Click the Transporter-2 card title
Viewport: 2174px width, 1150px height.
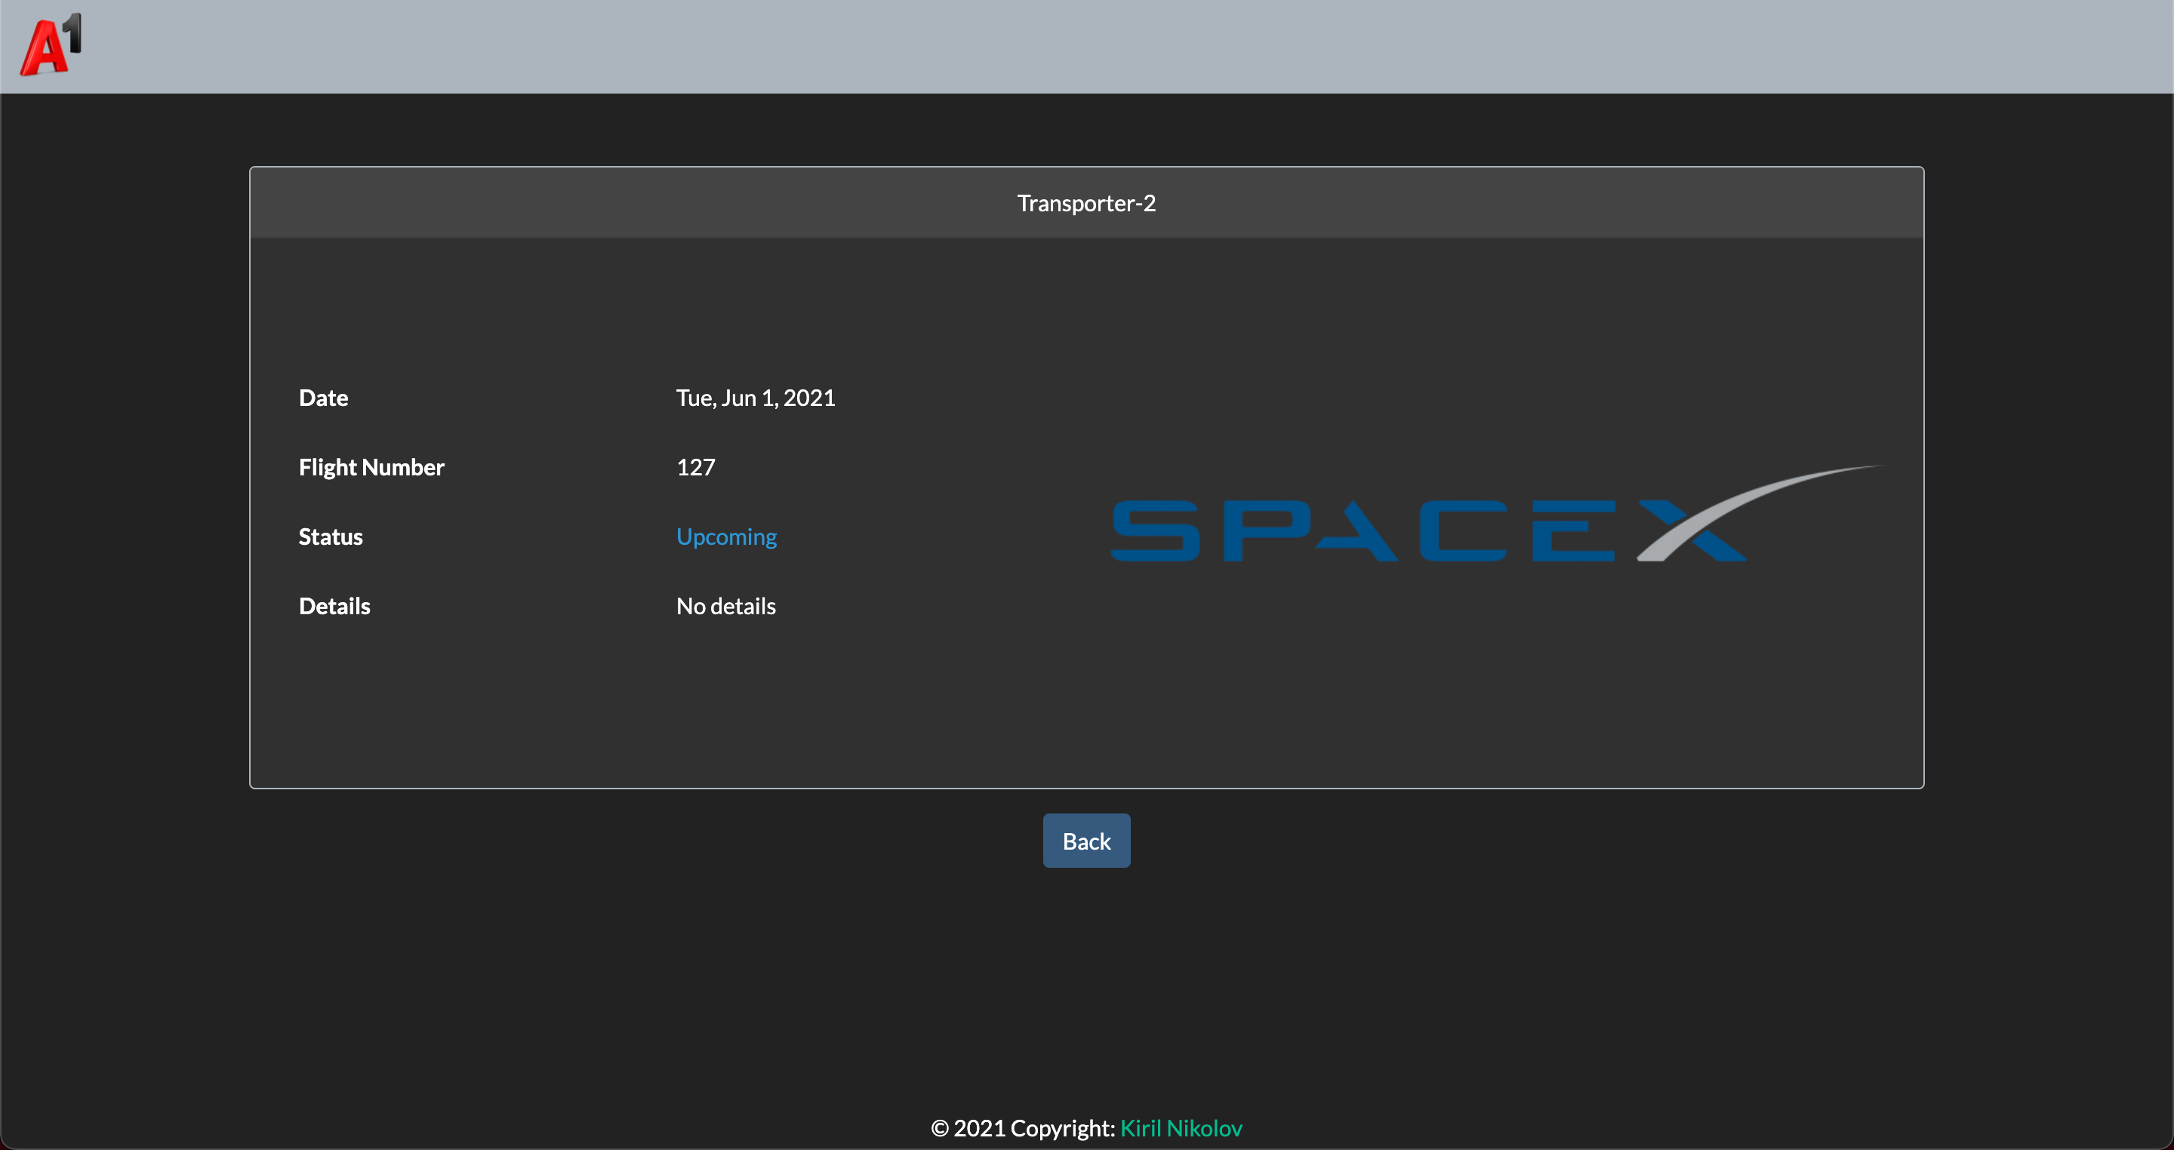click(x=1086, y=203)
